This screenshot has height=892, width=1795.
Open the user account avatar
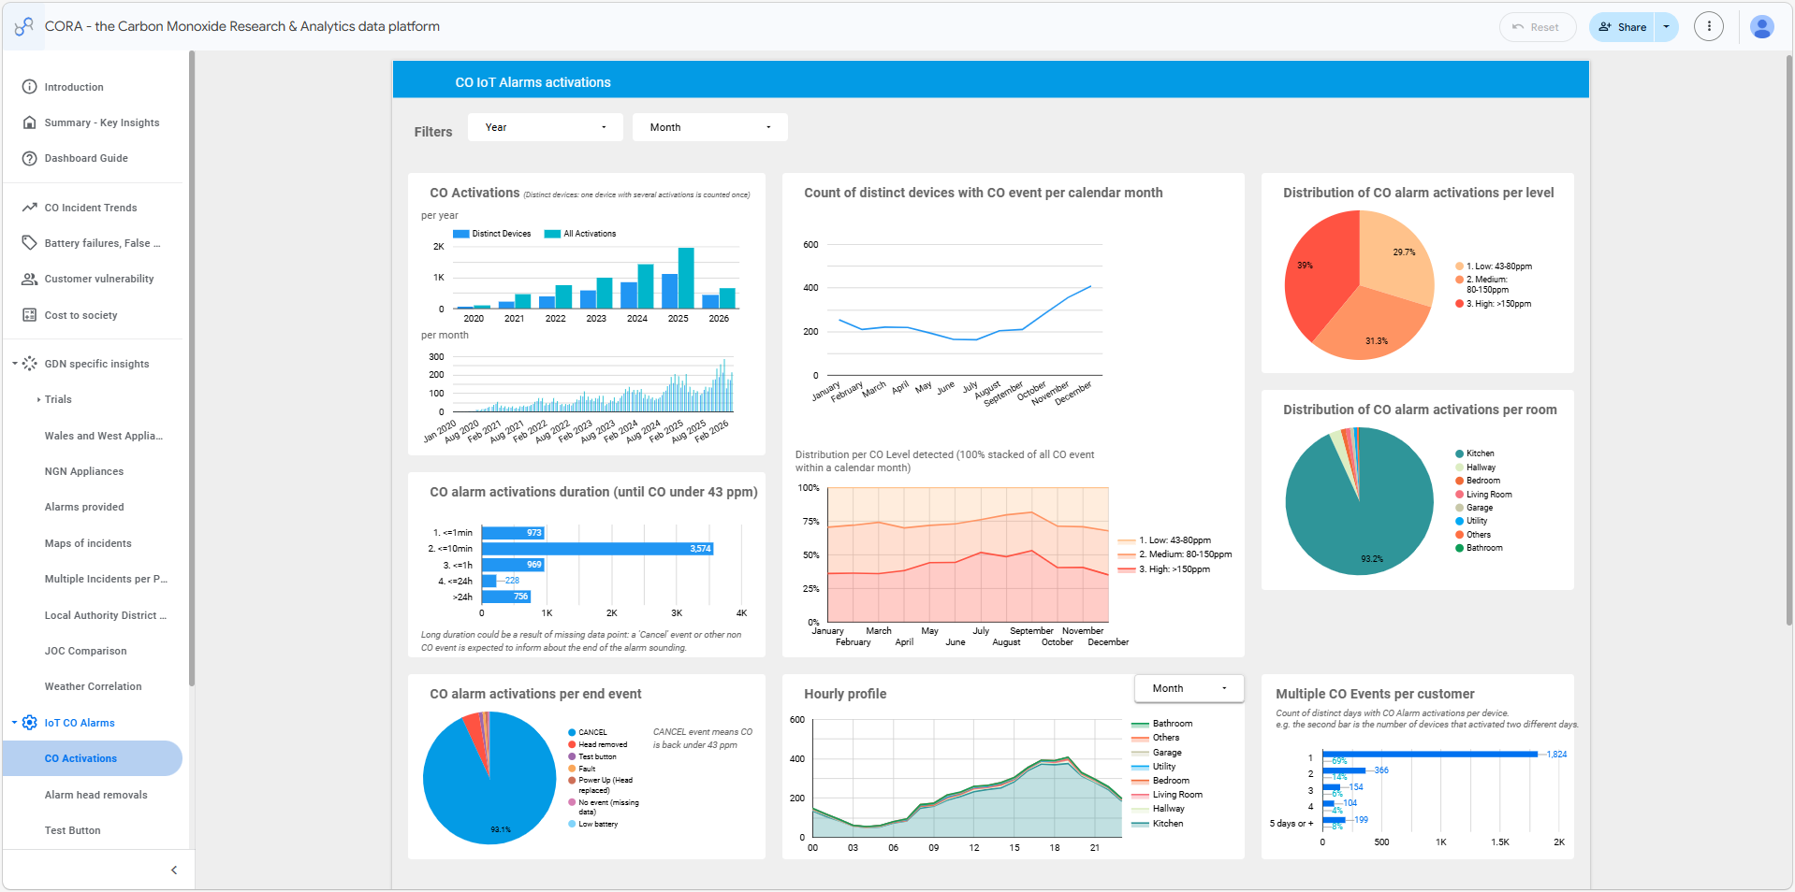click(x=1762, y=27)
